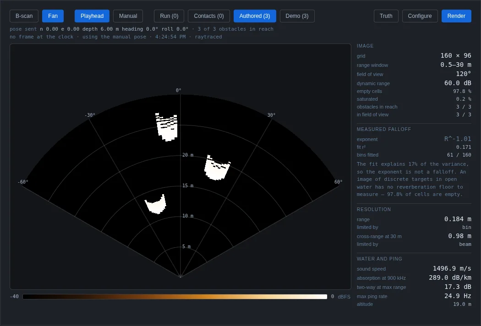481x326 pixels.
Task: Click the sonar echo right of 20 m label
Action: pyautogui.click(x=217, y=168)
